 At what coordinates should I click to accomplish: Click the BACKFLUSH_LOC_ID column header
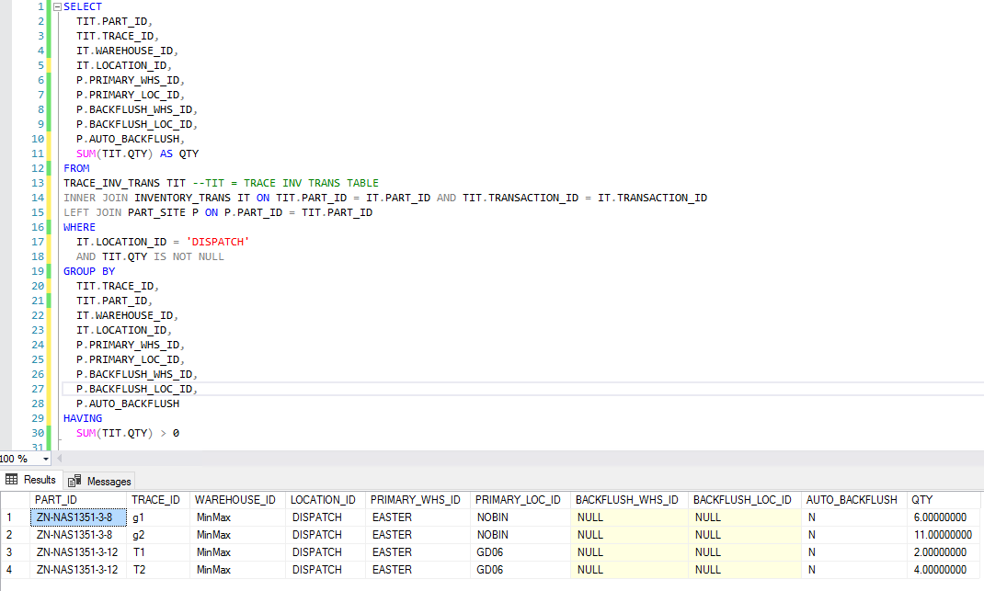pyautogui.click(x=745, y=500)
